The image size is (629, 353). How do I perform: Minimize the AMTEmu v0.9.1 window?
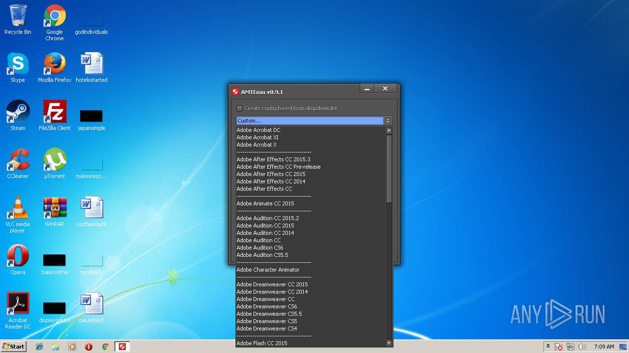click(x=367, y=89)
